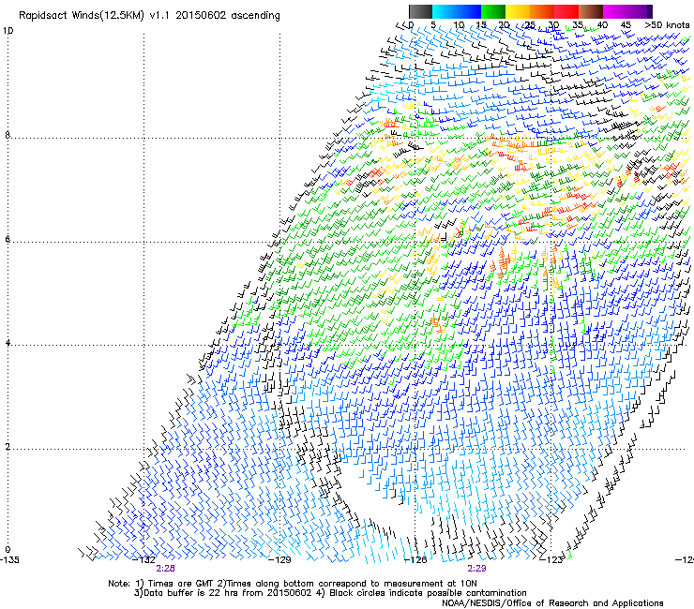Click the latitude '4' axis label
Viewport: 694px width, 609px height.
tap(8, 343)
